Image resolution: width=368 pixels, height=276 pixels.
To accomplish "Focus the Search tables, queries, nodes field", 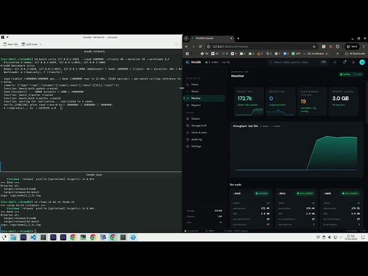I will tap(298, 62).
